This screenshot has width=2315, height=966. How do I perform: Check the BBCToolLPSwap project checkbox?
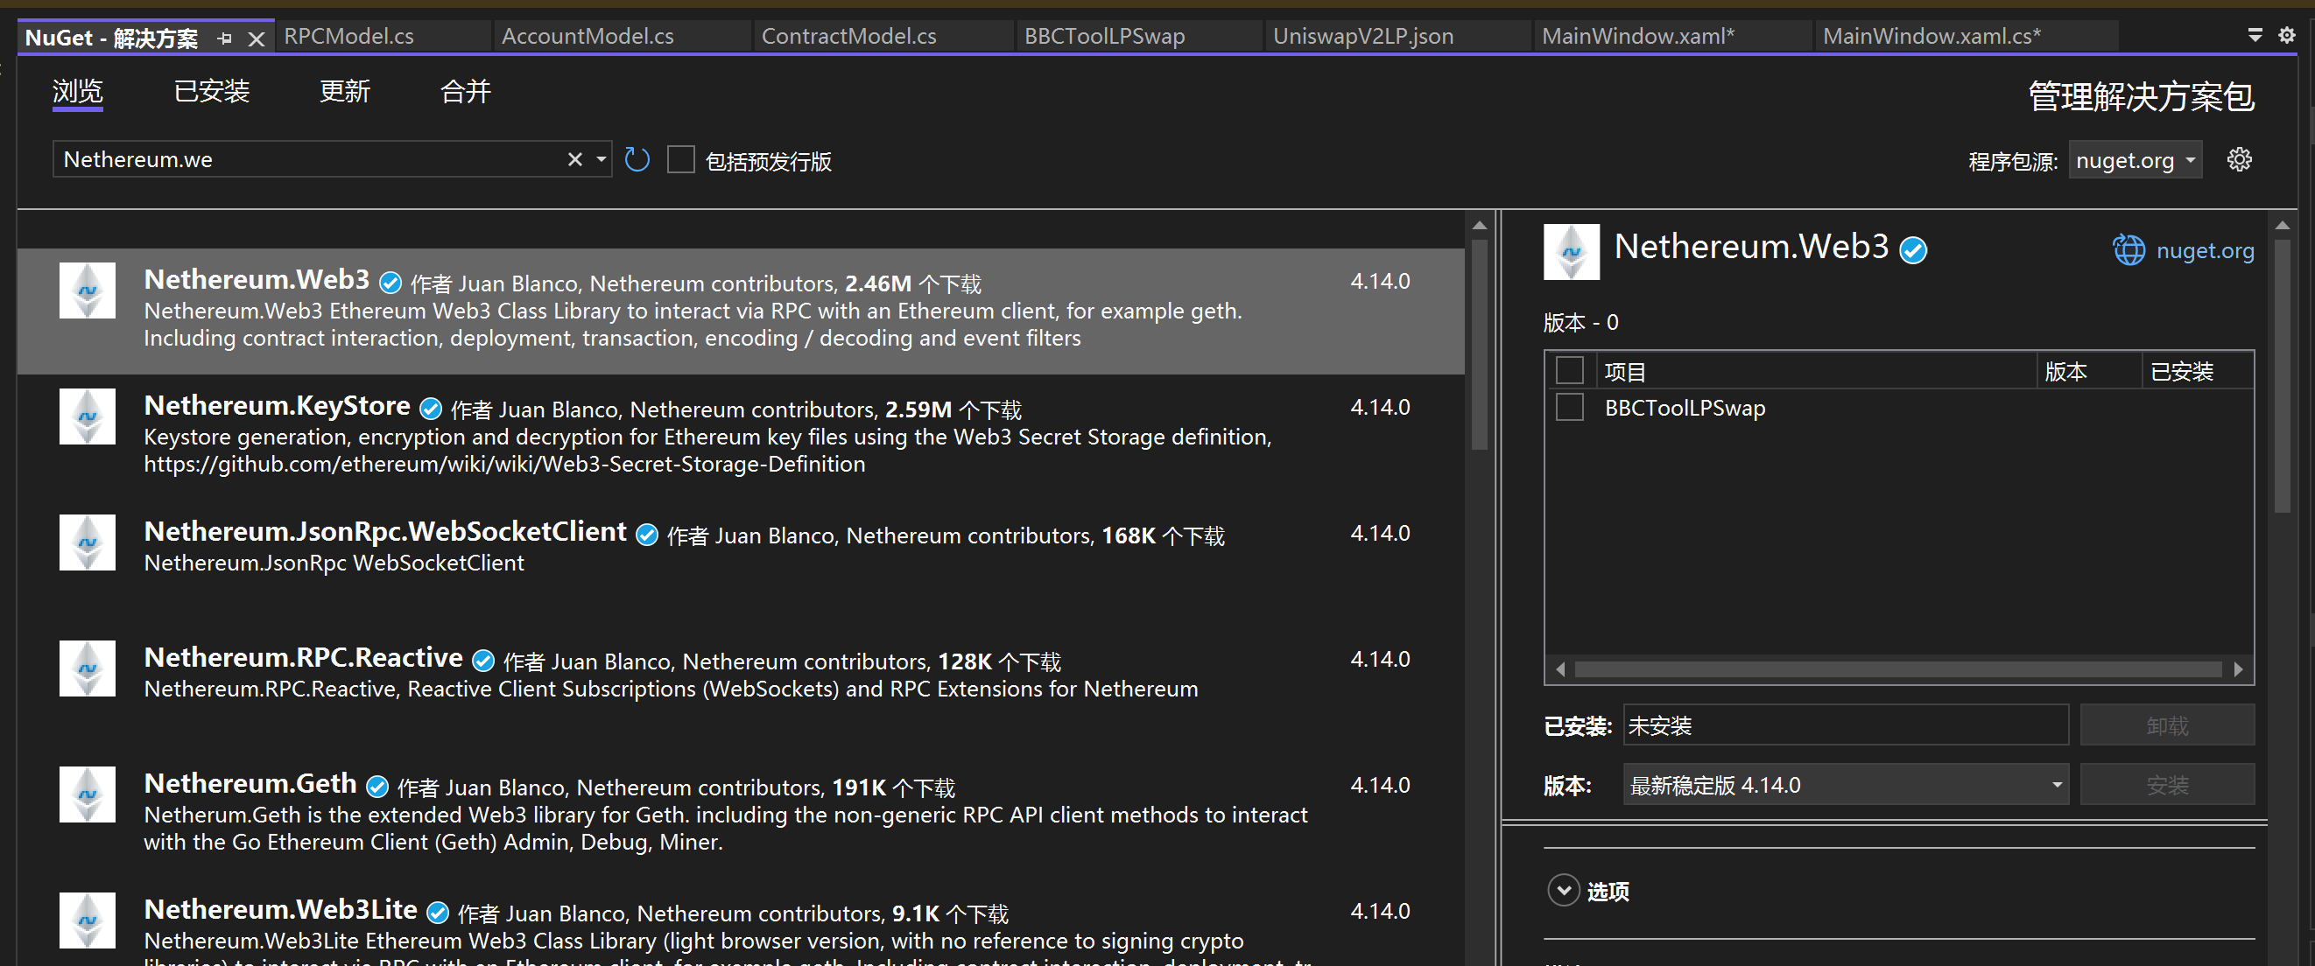1569,408
